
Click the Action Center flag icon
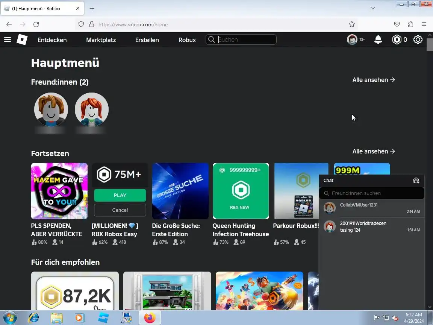tap(376, 318)
